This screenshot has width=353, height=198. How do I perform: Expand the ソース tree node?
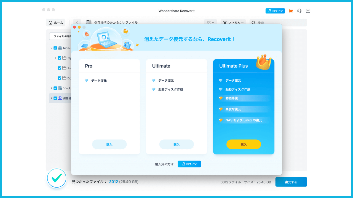[x=51, y=88]
